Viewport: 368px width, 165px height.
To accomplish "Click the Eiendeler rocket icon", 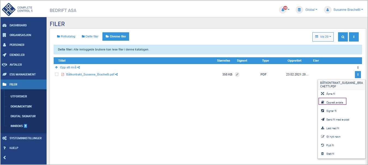I will [4, 55].
